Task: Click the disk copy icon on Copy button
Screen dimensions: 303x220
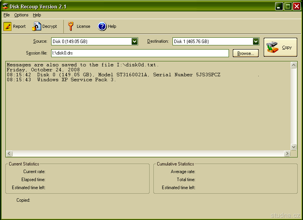Action: pos(272,47)
